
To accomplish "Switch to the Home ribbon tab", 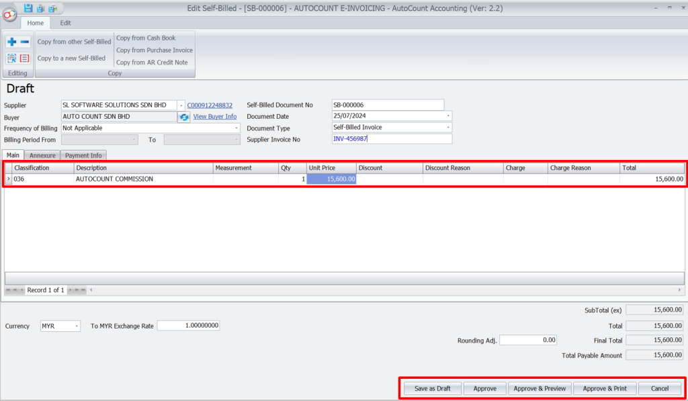I will [x=36, y=23].
